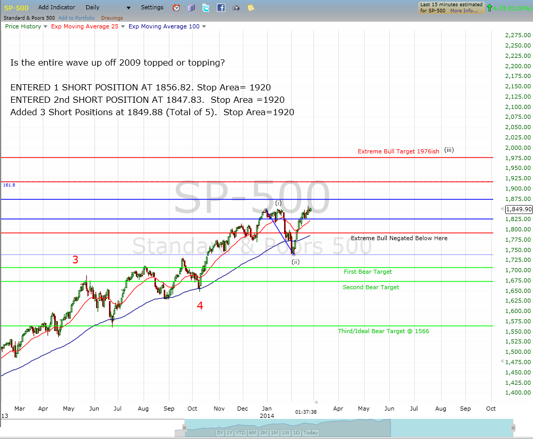Select the 1Y range button
Viewport: 533px width, 439px height.
pyautogui.click(x=229, y=432)
